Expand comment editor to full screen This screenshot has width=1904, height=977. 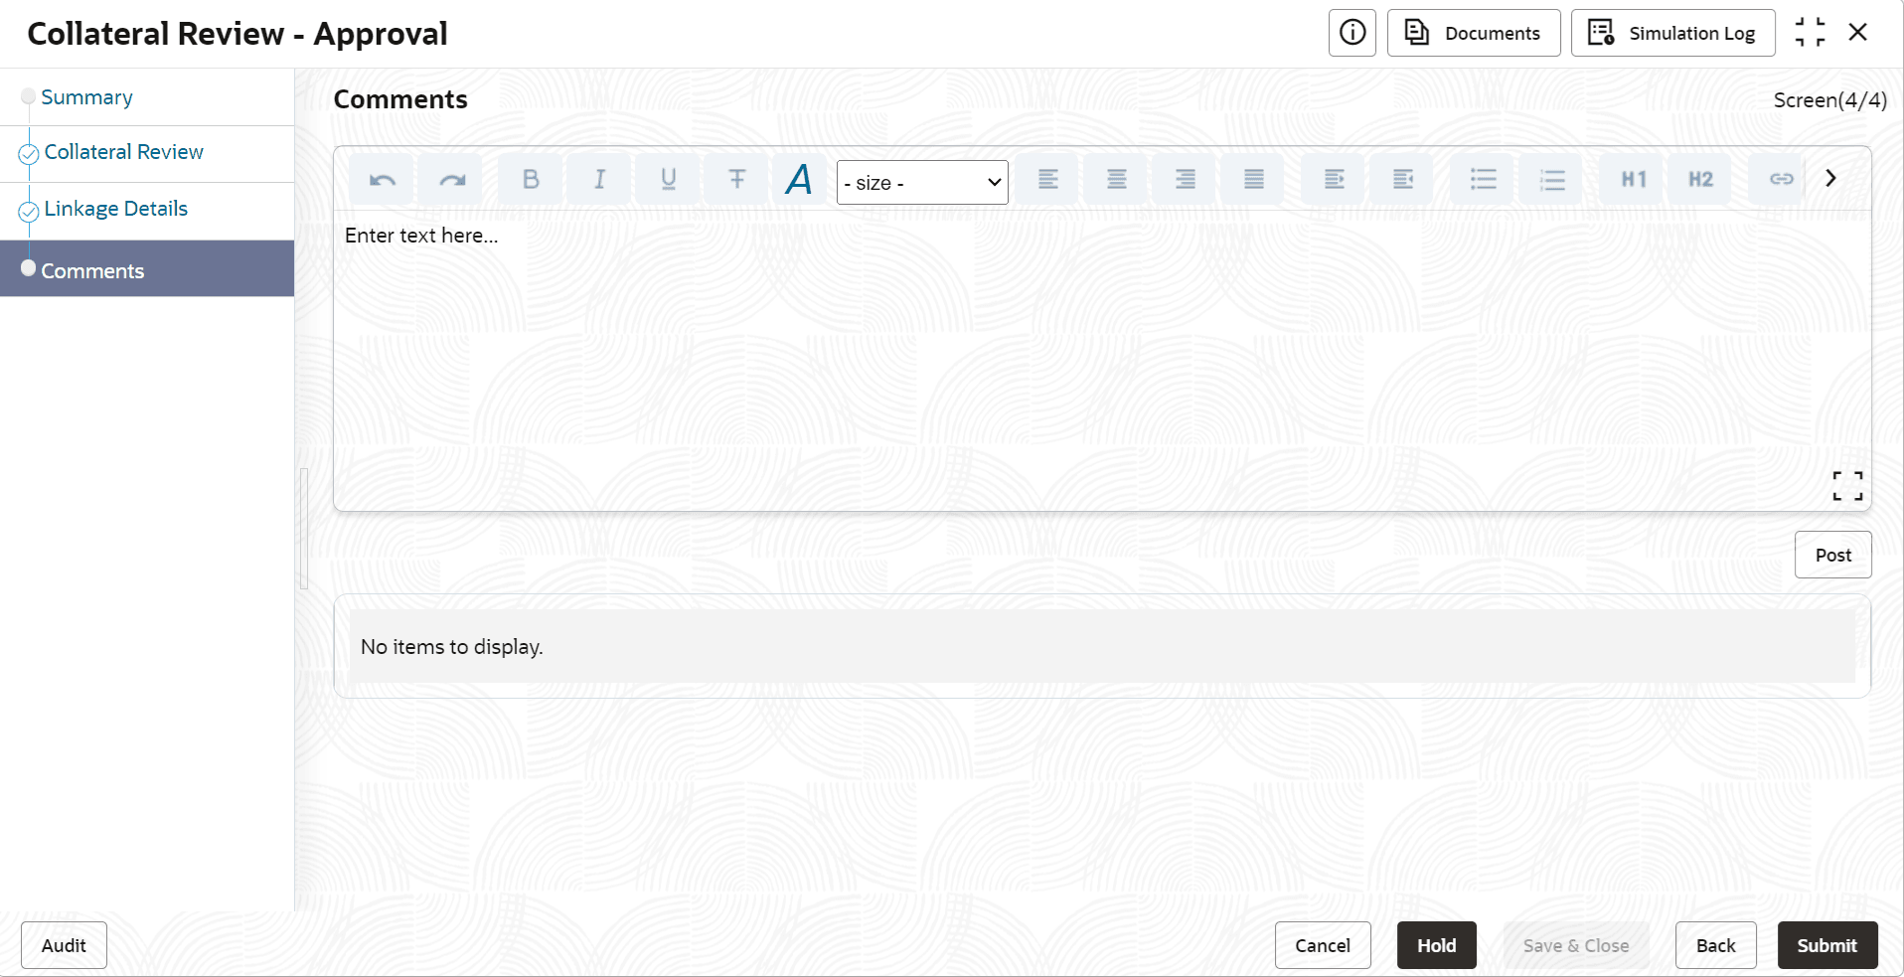pos(1847,486)
